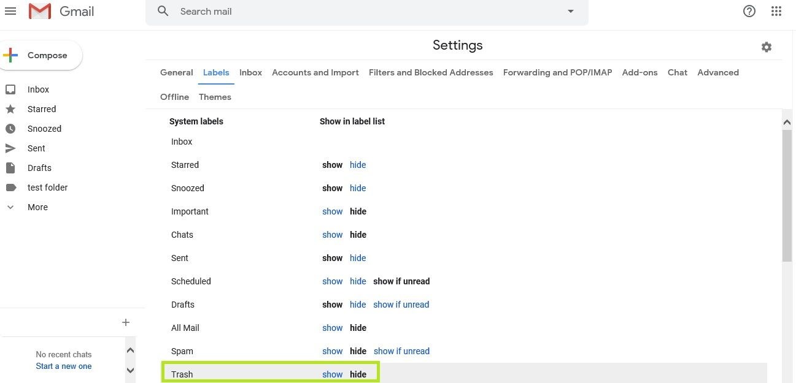Click the Compose button
The width and height of the screenshot is (796, 383).
40,55
